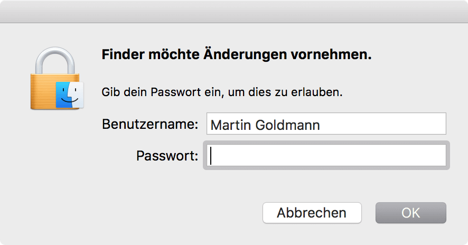Click the "Passwort:" field label

(x=167, y=156)
